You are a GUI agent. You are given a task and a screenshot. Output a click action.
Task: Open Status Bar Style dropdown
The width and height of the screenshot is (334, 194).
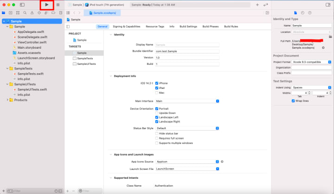tap(187, 128)
